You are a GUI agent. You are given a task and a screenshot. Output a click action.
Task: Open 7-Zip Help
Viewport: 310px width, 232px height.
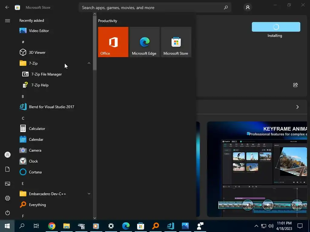(55, 85)
